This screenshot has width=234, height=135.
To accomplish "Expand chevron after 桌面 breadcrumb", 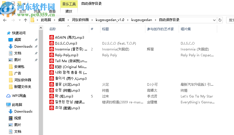I will tap(68, 20).
